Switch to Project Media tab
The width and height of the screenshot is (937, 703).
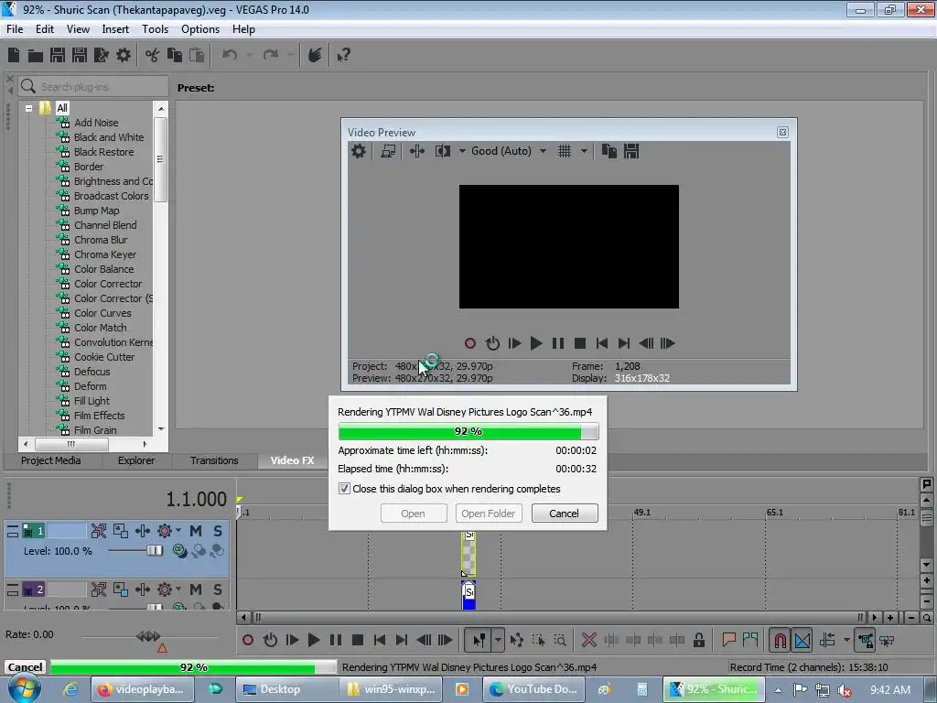tap(51, 460)
